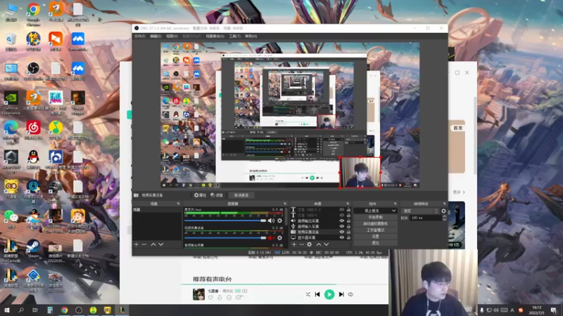563x316 pixels.
Task: Open the scene transition type dropdown
Action: pos(420,211)
